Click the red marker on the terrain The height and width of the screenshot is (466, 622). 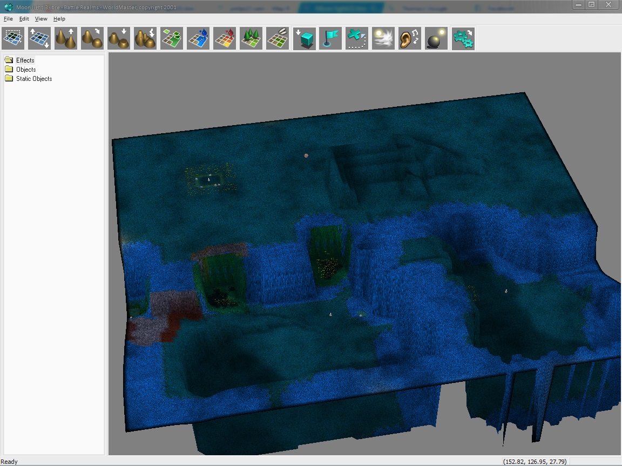click(x=306, y=155)
